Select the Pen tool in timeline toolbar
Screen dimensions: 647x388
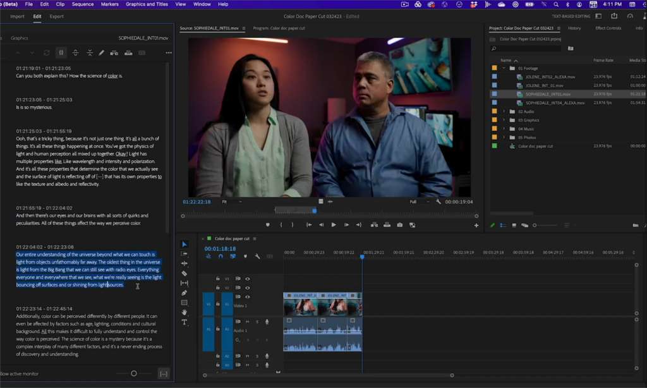tap(185, 293)
